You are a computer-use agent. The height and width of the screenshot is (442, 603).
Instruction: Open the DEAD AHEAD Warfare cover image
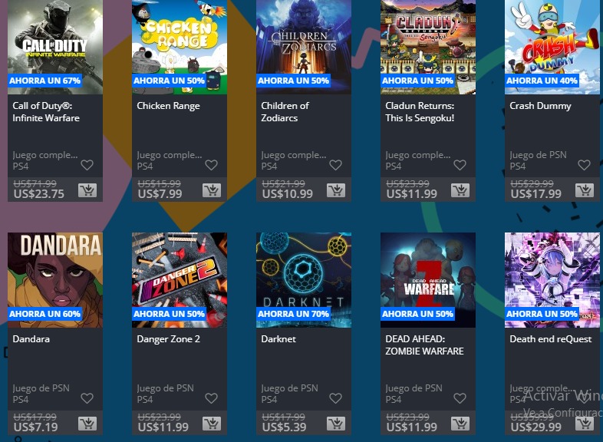(x=427, y=280)
